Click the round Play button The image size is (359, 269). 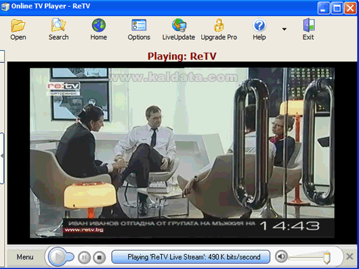pos(58,256)
